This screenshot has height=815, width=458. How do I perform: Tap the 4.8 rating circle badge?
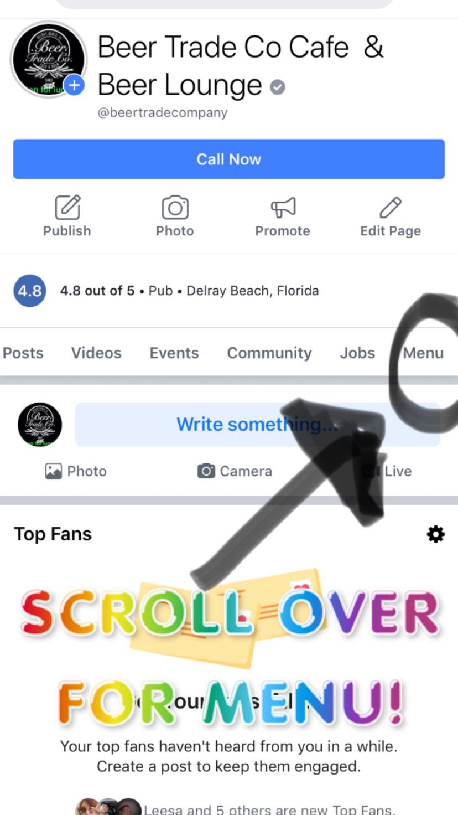[29, 291]
